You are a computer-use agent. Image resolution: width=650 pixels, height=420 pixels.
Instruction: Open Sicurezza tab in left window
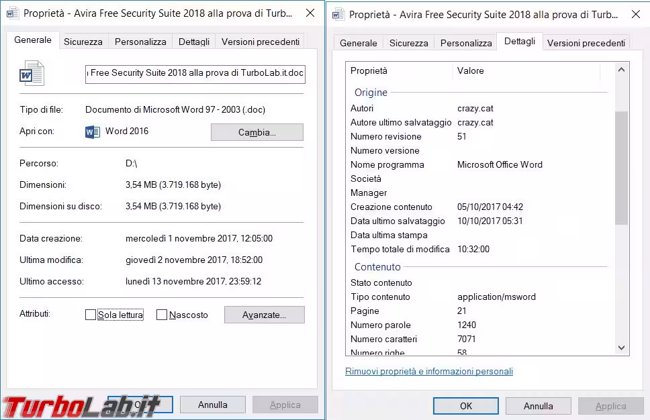[x=83, y=42]
